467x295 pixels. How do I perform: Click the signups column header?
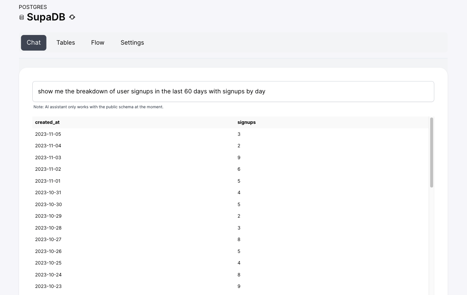click(246, 122)
